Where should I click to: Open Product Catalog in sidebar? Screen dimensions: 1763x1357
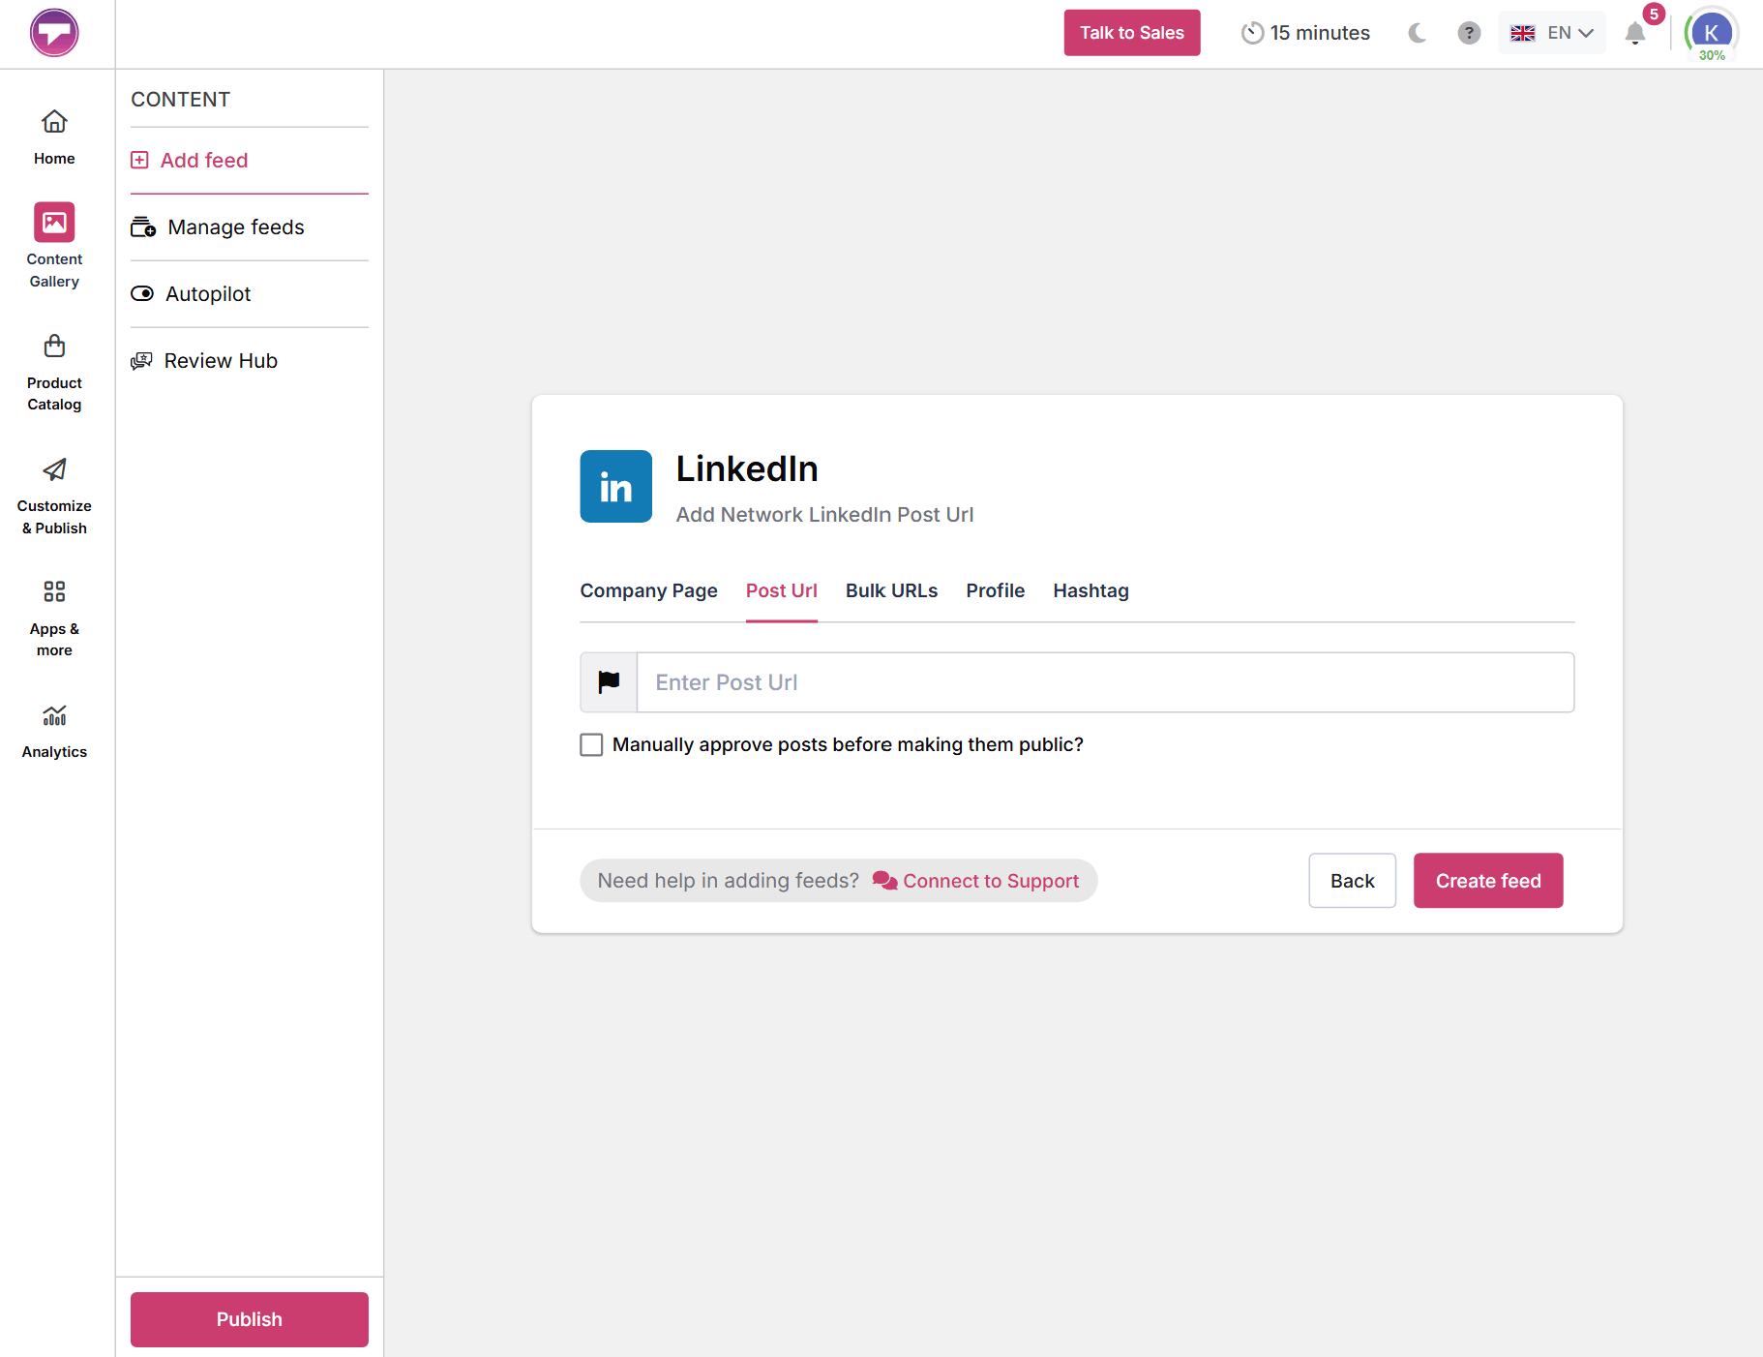(x=54, y=373)
